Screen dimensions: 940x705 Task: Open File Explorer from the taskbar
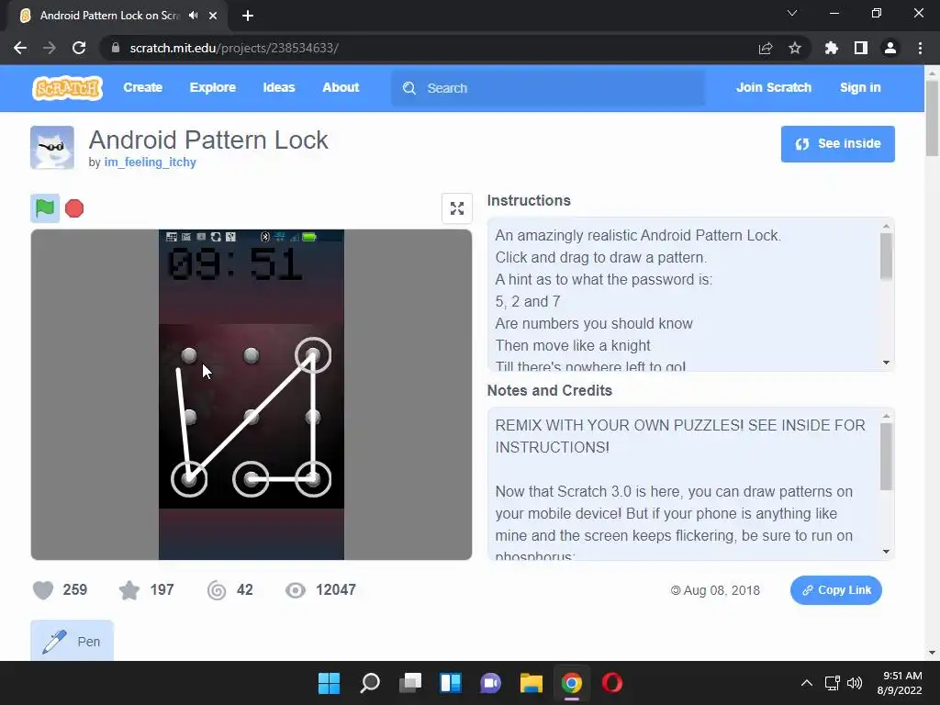click(532, 683)
